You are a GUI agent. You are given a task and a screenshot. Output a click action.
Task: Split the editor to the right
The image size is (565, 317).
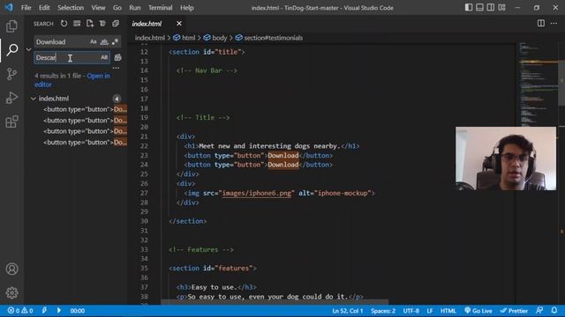(541, 24)
